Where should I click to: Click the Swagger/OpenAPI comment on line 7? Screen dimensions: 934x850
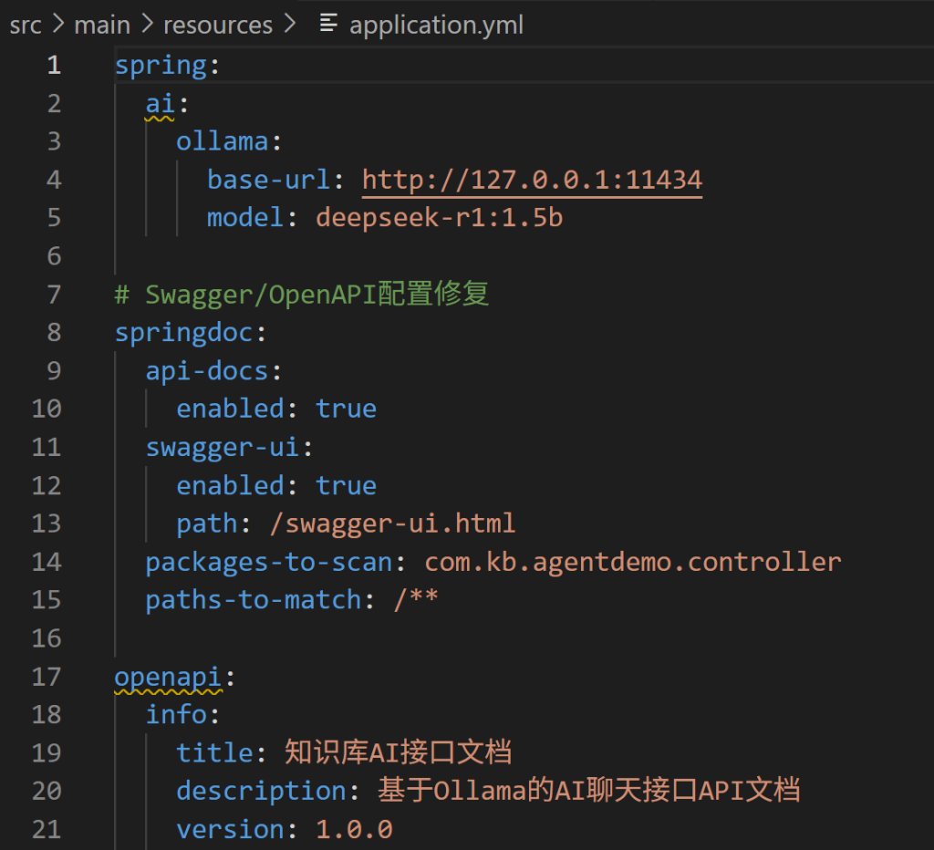click(301, 295)
